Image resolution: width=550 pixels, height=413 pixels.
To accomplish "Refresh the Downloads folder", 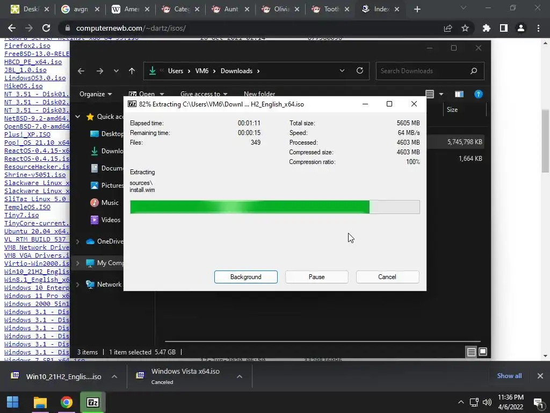I will (359, 70).
